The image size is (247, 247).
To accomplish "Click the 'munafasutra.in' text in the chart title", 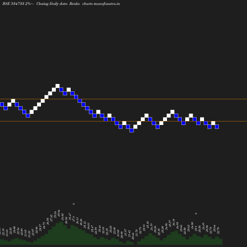I will pyautogui.click(x=107, y=3).
